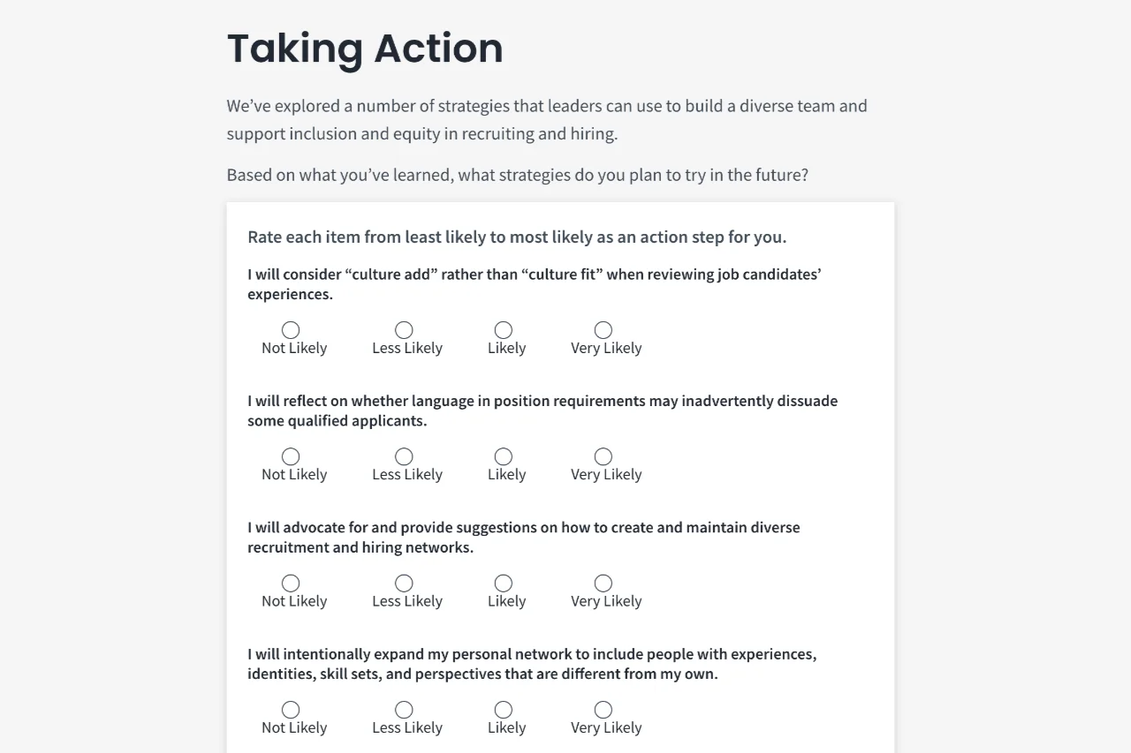Choose Likely for culture add question
The height and width of the screenshot is (753, 1131).
coord(504,330)
